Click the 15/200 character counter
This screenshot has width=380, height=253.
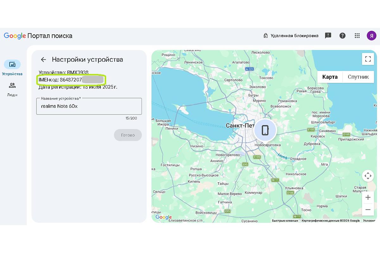pyautogui.click(x=131, y=118)
